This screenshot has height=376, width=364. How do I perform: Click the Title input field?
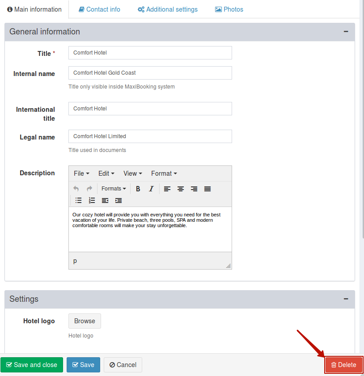point(150,53)
